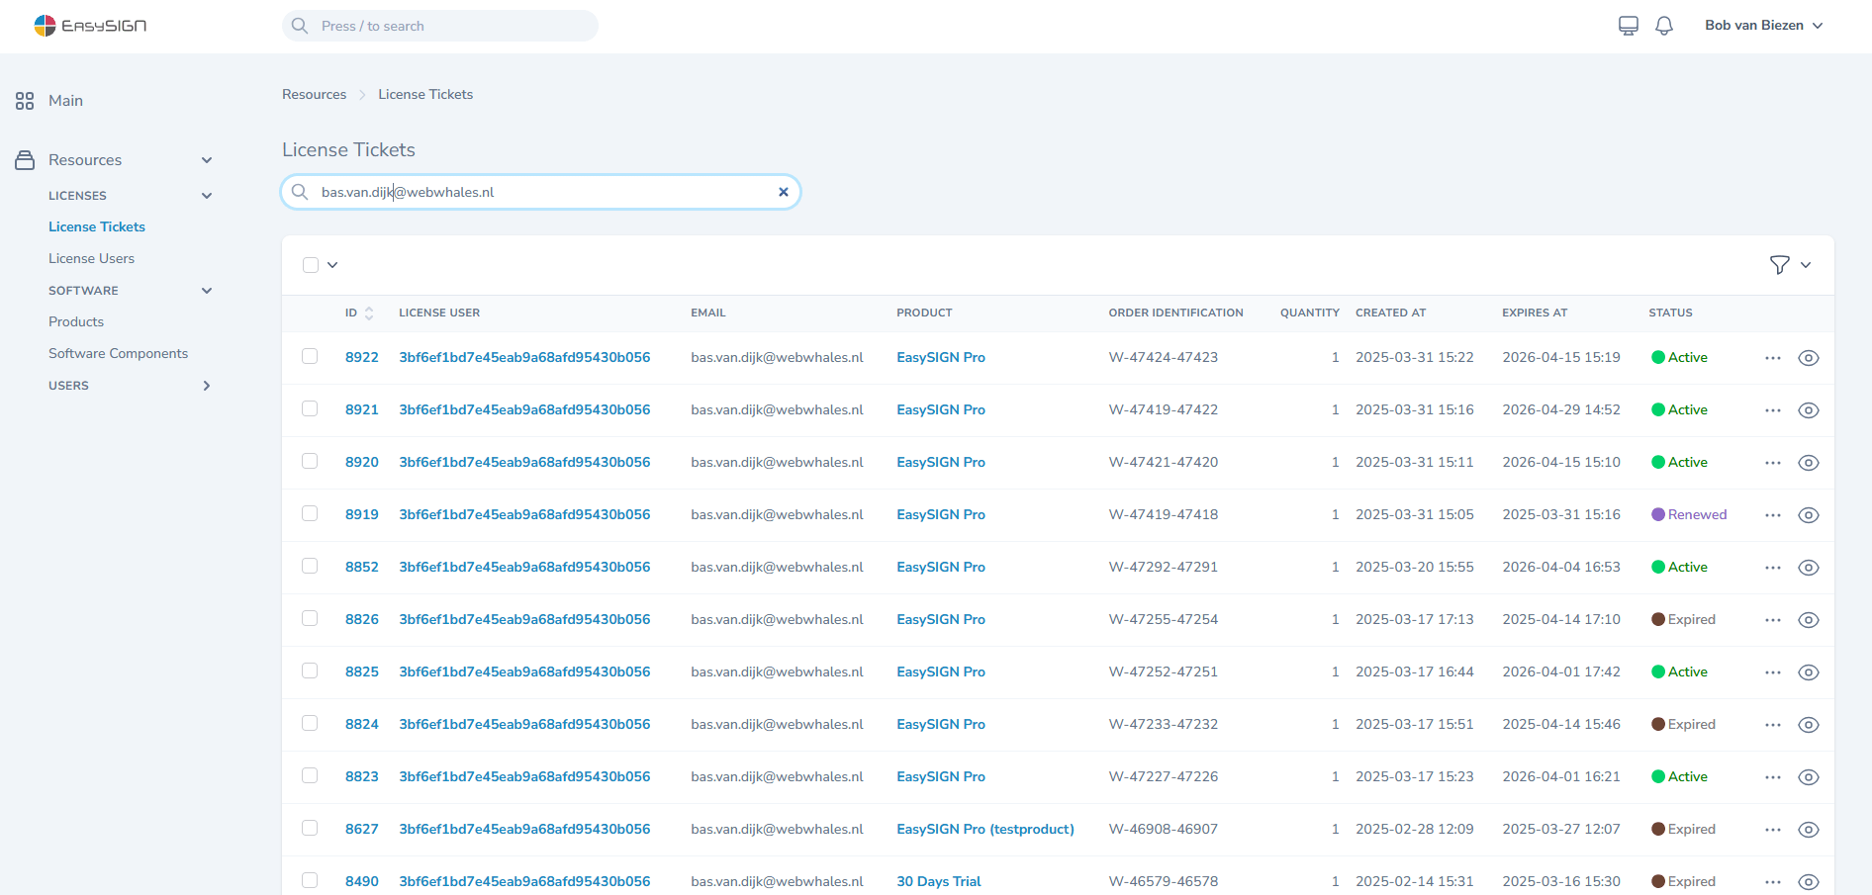
Task: Open 30 Days Trial product link
Action: (939, 881)
